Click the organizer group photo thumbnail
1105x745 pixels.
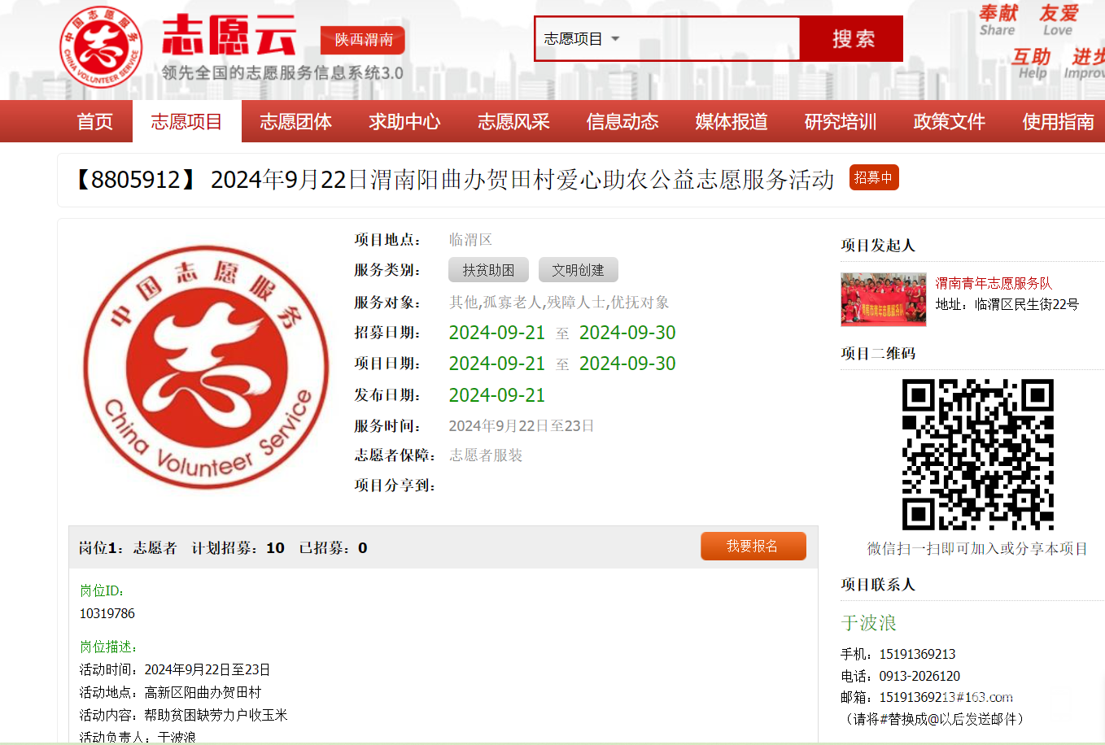point(884,299)
